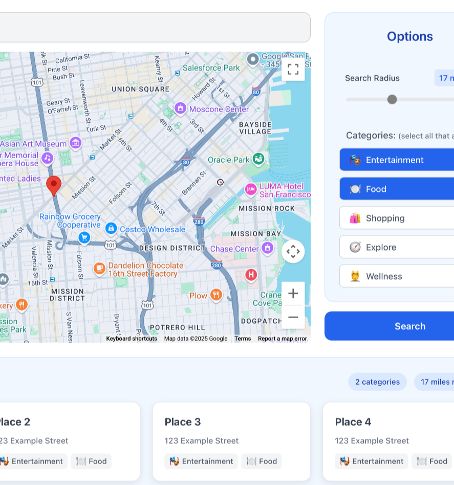This screenshot has height=485, width=454.
Task: Click the Opera House music marker icon
Action: (48, 159)
